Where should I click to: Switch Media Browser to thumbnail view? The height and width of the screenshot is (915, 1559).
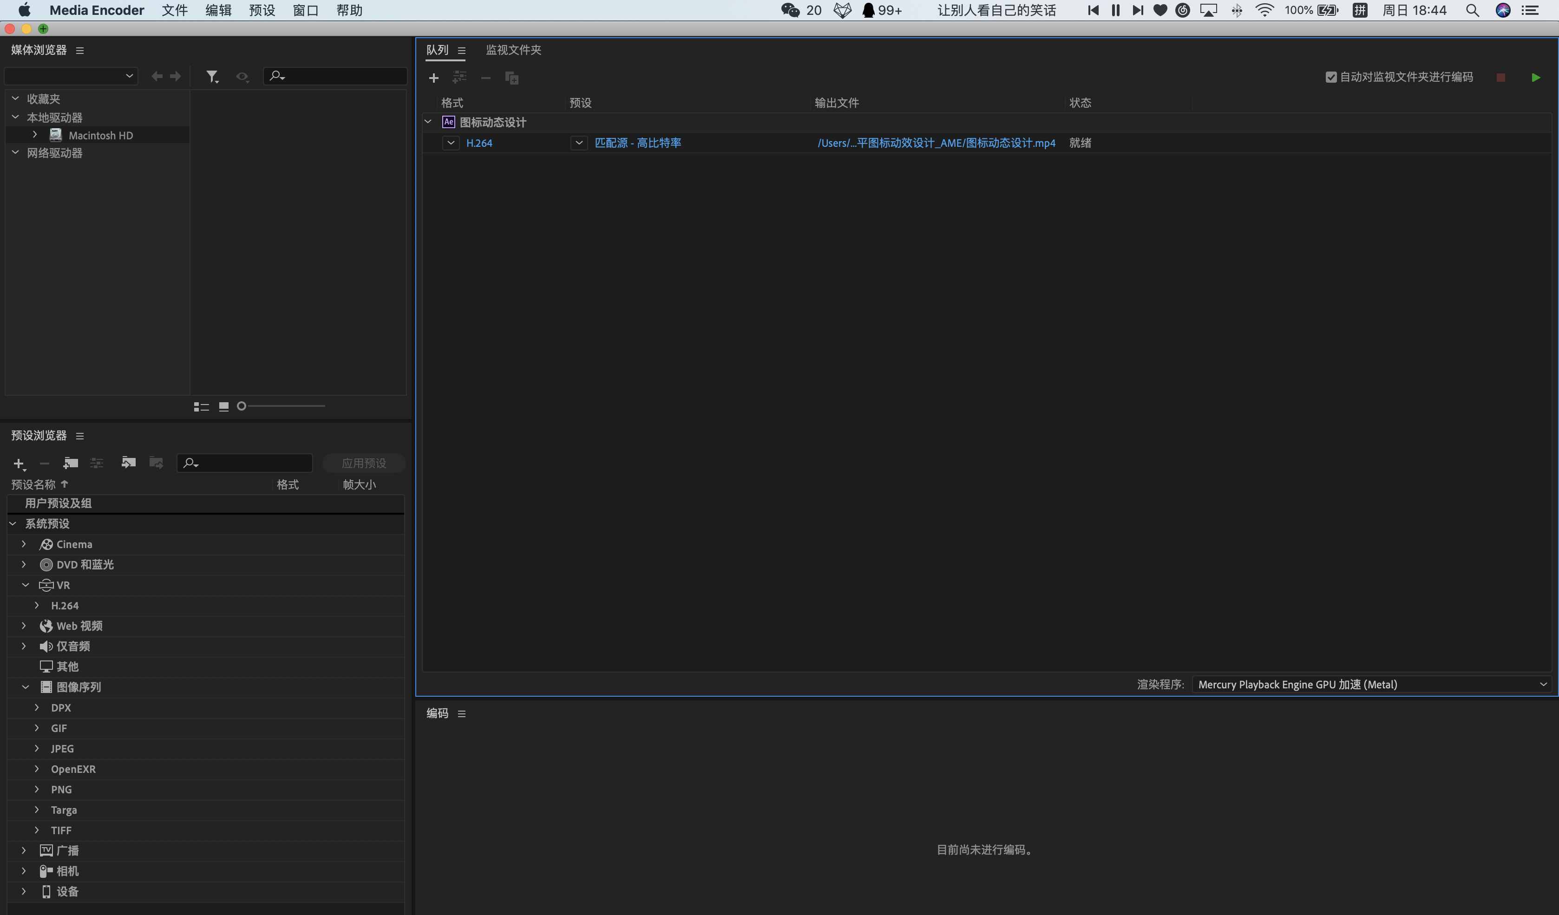(x=224, y=406)
